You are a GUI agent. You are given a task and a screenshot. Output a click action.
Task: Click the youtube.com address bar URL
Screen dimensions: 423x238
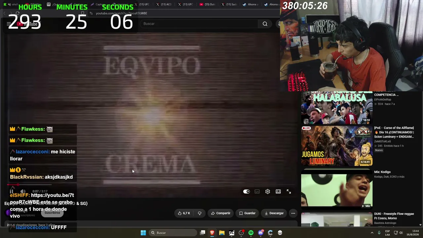coord(122,13)
